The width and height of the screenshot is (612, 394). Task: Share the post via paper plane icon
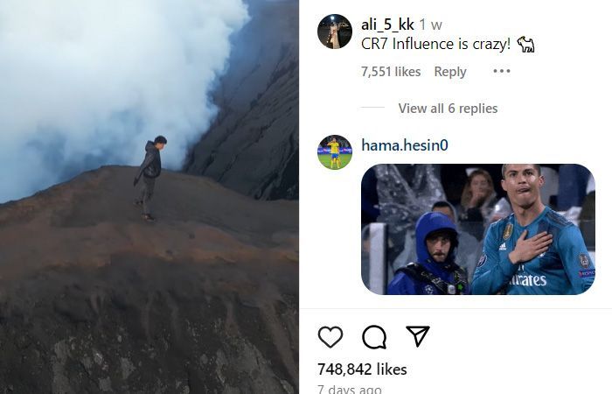click(x=418, y=335)
